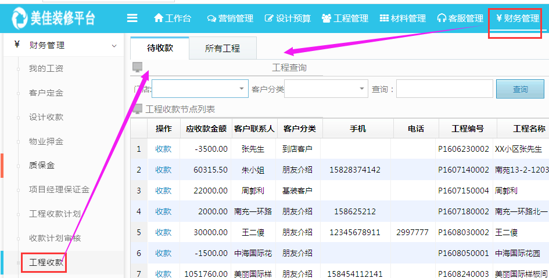This screenshot has height=278, width=549.
Task: Open 工程管理 in the top navigation
Action: [x=345, y=19]
